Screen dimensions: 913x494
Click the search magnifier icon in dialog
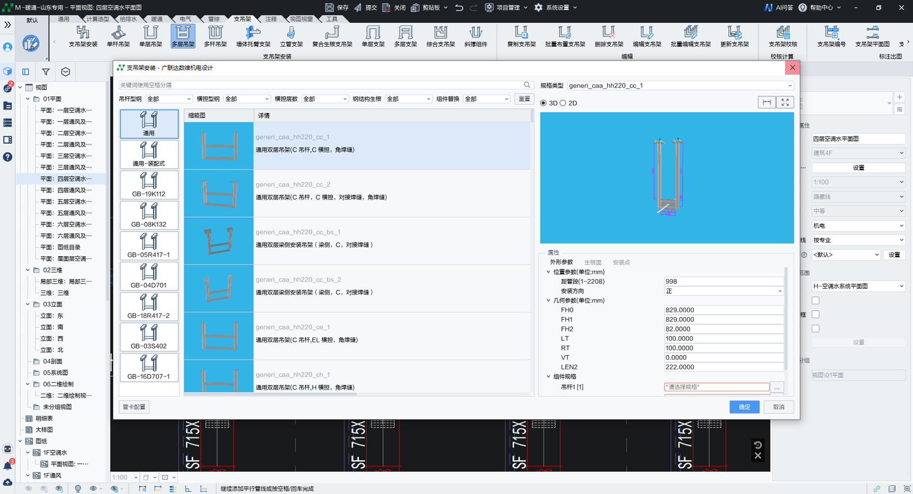527,85
